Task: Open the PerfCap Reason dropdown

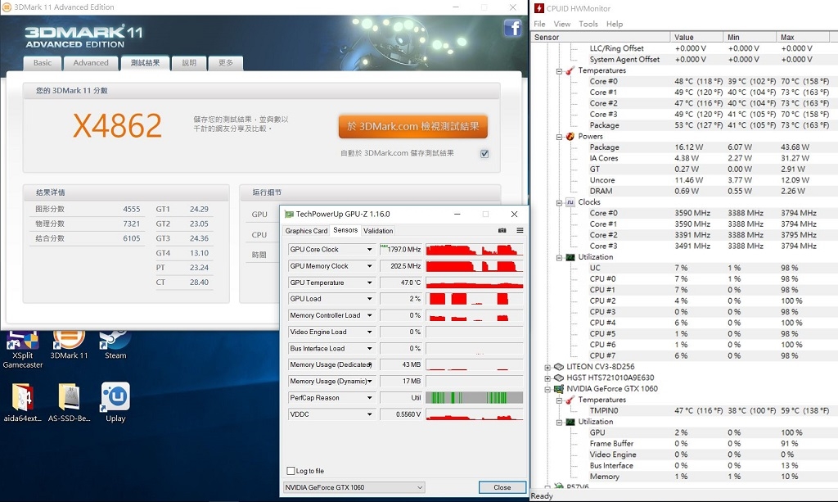Action: 369,398
